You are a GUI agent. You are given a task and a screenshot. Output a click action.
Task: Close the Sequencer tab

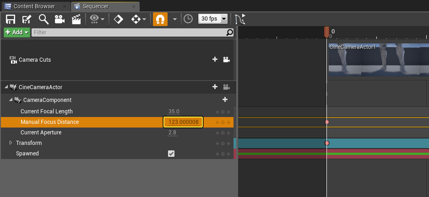[x=134, y=6]
